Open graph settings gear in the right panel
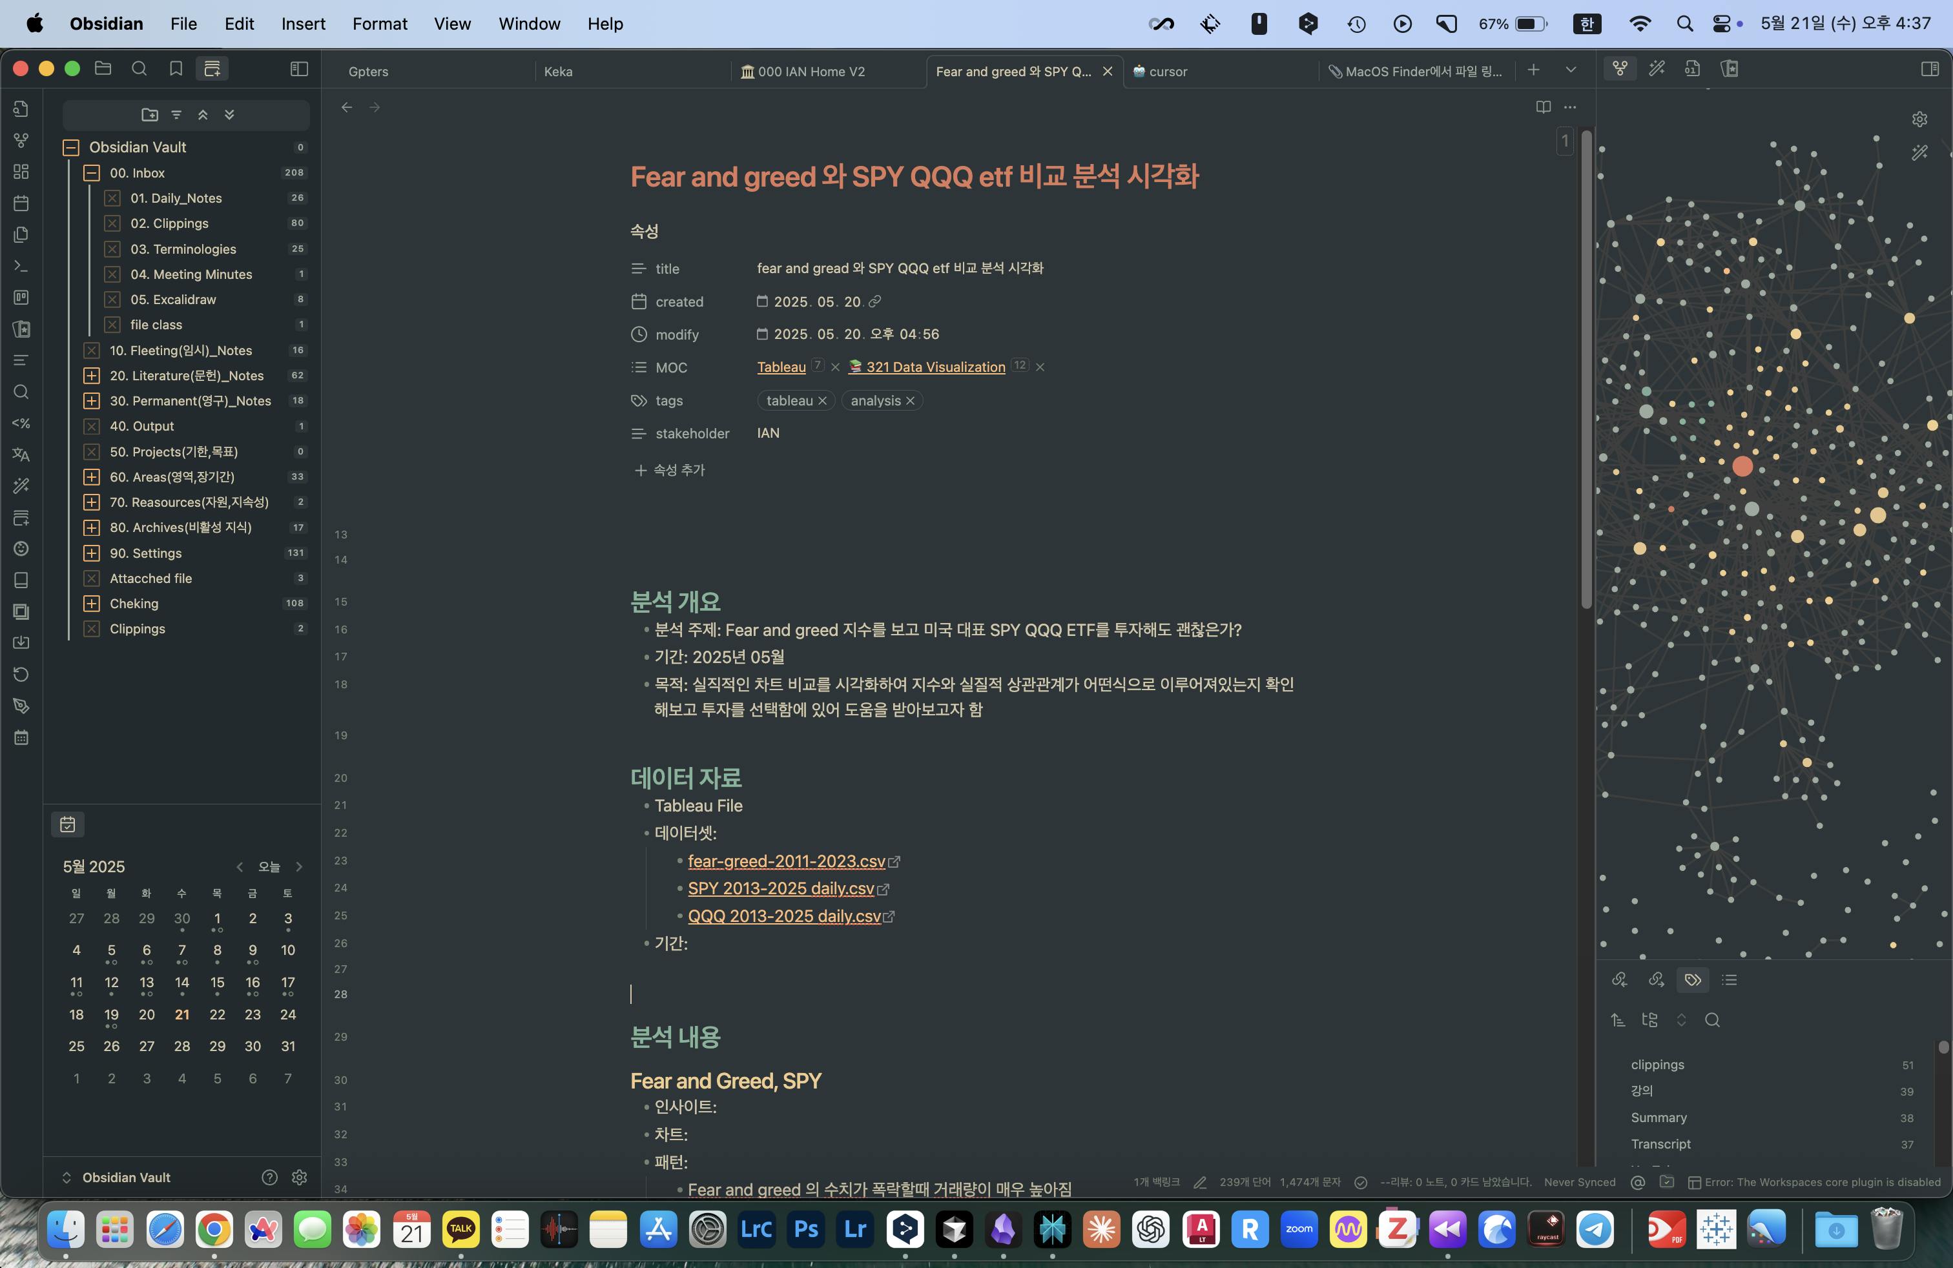The height and width of the screenshot is (1268, 1953). (x=1919, y=119)
